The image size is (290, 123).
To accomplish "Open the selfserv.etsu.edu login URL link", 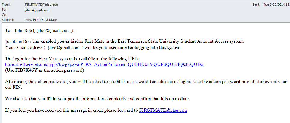I will tap(104, 64).
